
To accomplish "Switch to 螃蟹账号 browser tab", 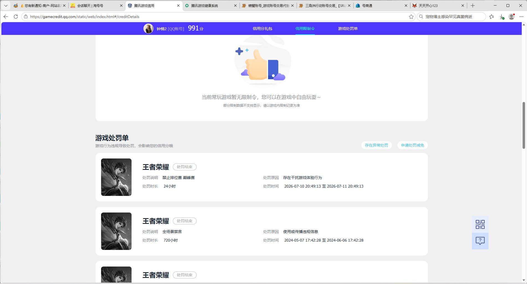I will (x=268, y=6).
